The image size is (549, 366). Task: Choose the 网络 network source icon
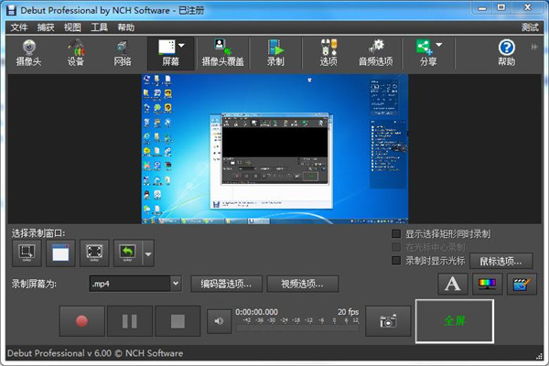(123, 53)
